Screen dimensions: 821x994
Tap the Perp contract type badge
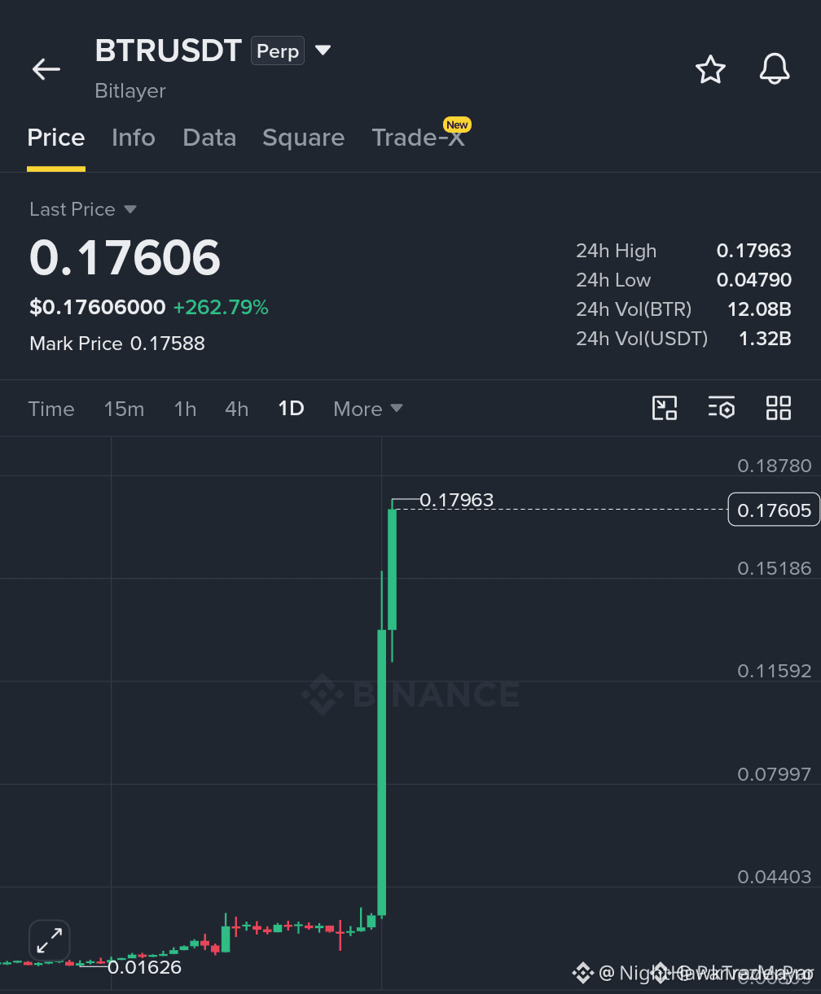pos(278,50)
